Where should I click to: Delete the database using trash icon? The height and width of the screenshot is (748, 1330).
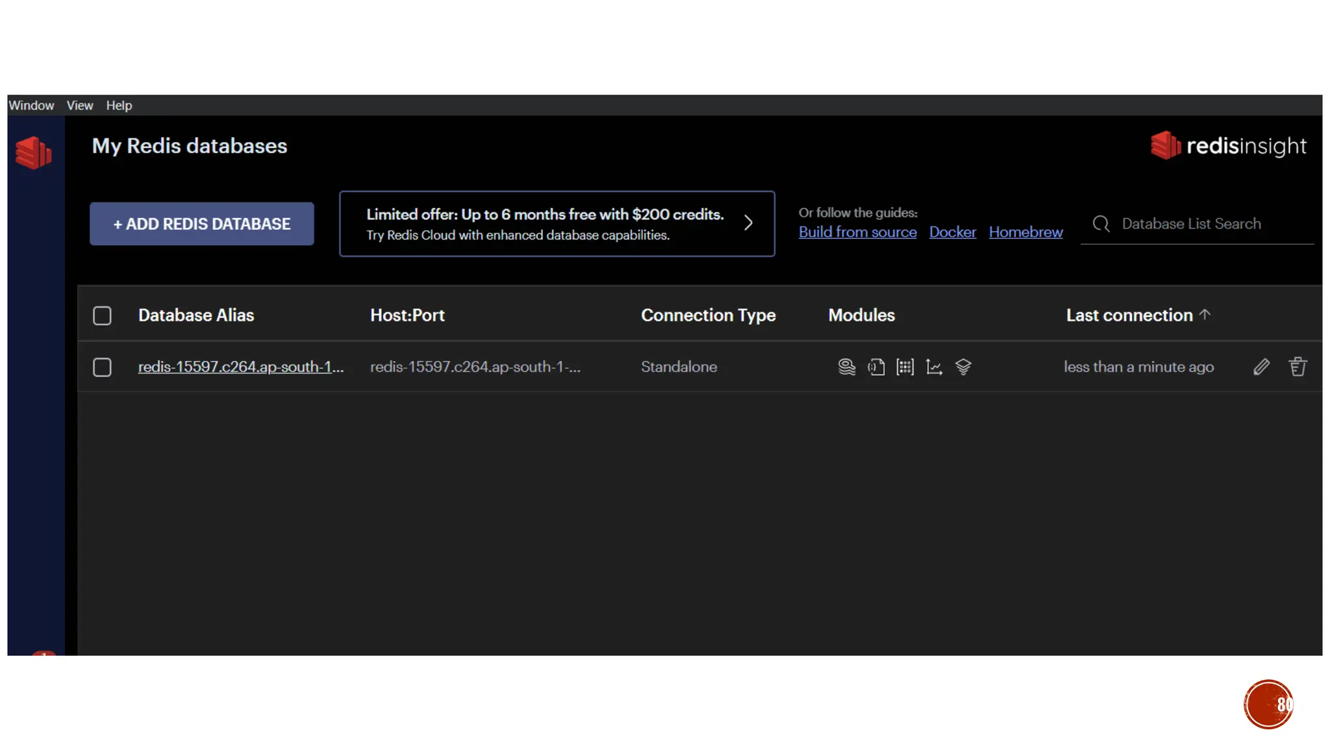(x=1298, y=367)
